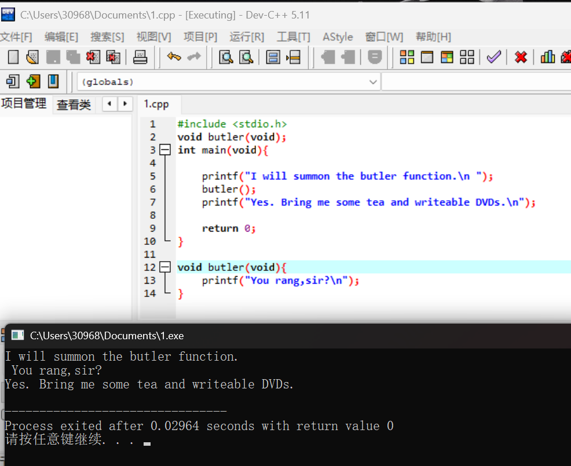
Task: Open the 文件[F] menu
Action: tap(16, 37)
